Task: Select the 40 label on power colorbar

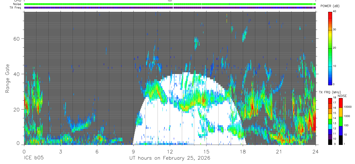Action: (335, 12)
